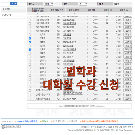Open 수강정보조회 in the left sidebar
The image size is (135, 135).
(7, 15)
